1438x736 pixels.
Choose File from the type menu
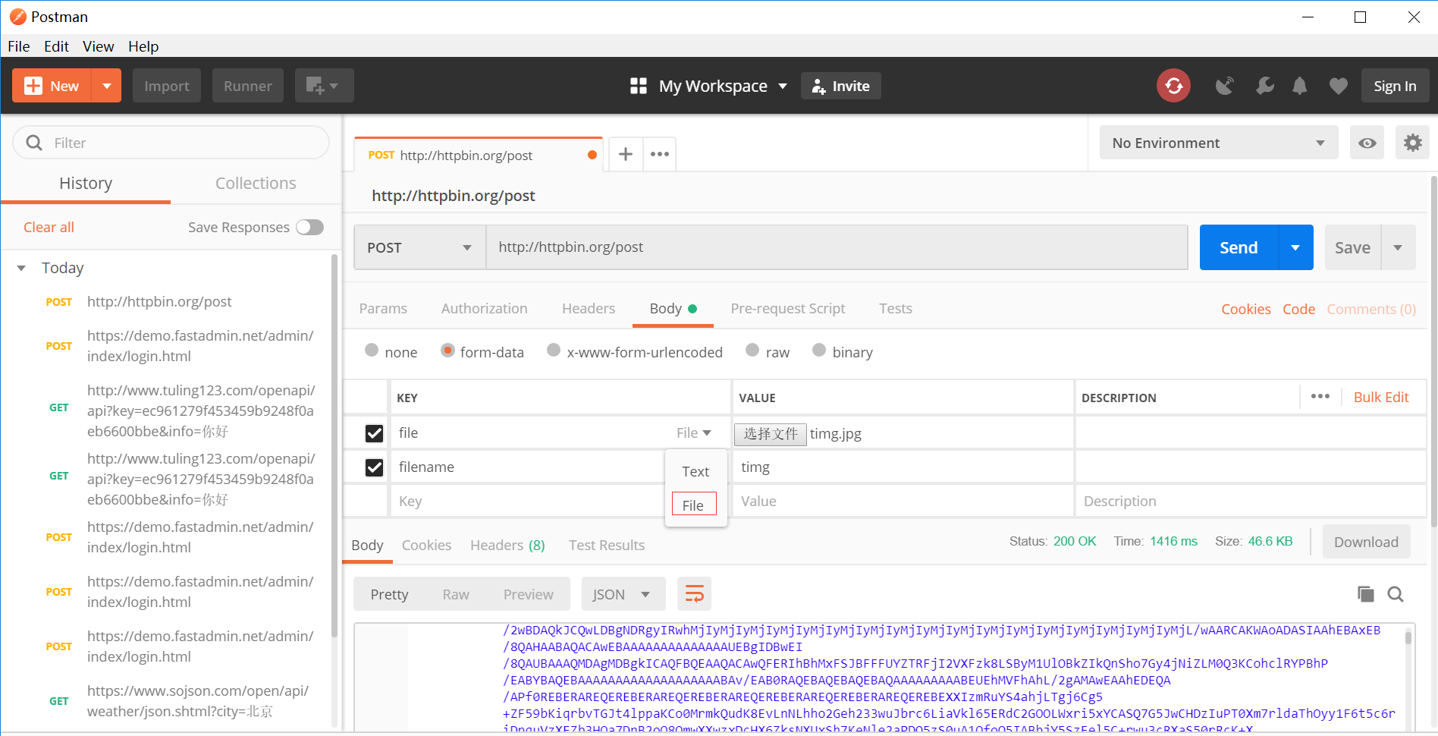(693, 505)
